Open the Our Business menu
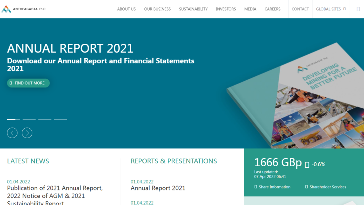Image resolution: width=364 pixels, height=205 pixels. coord(157,9)
